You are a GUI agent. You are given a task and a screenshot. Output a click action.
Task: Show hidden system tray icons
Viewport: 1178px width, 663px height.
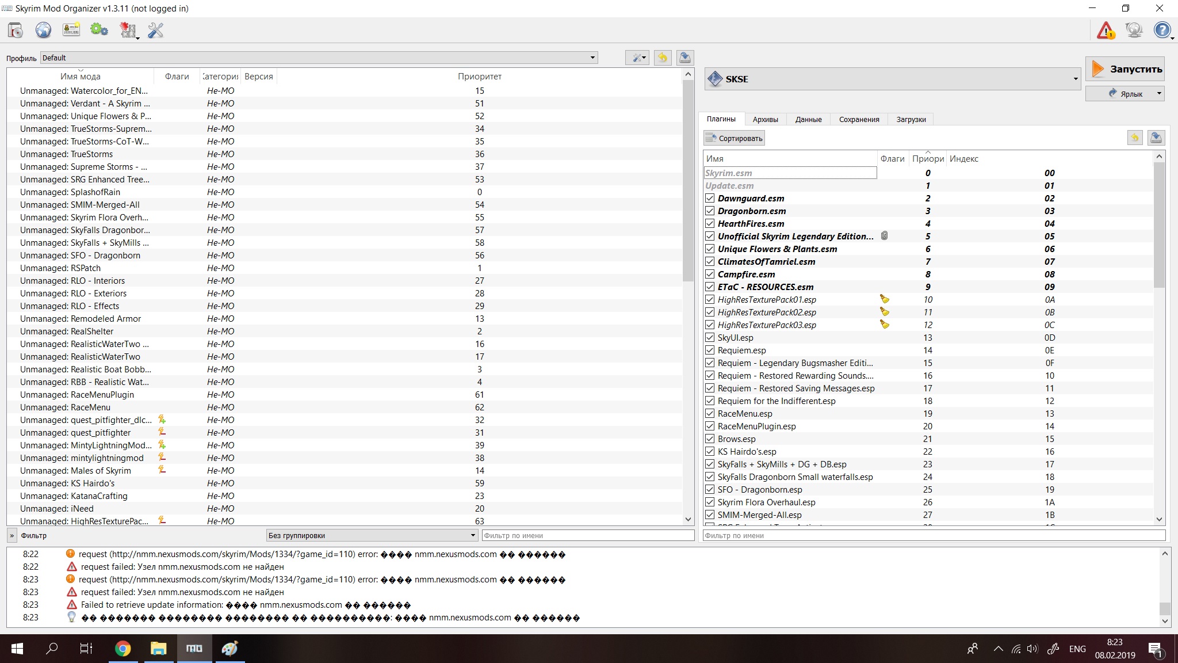(x=999, y=649)
